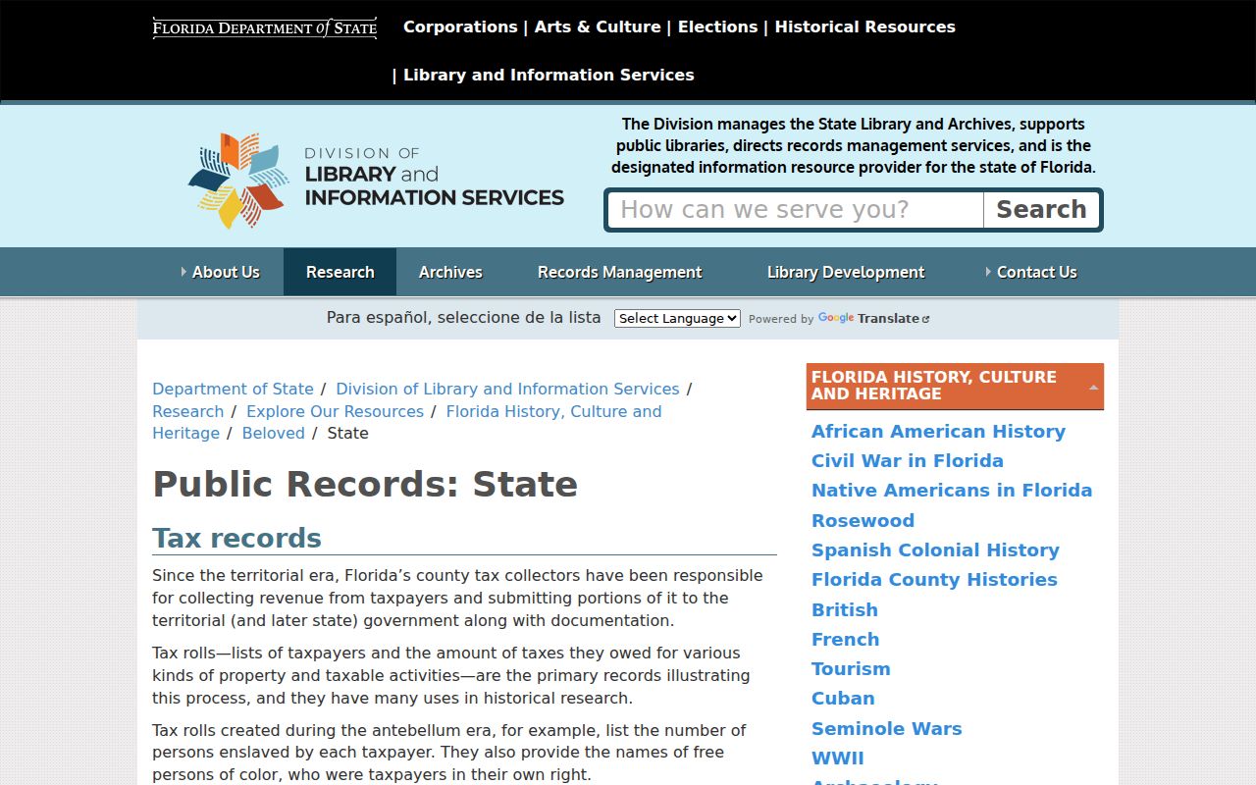Open Native Americans in Florida sidebar link
This screenshot has width=1256, height=785.
(952, 490)
